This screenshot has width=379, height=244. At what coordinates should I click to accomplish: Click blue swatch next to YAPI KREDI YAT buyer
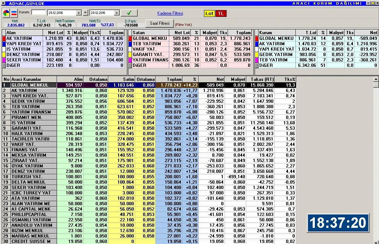pos(4,44)
